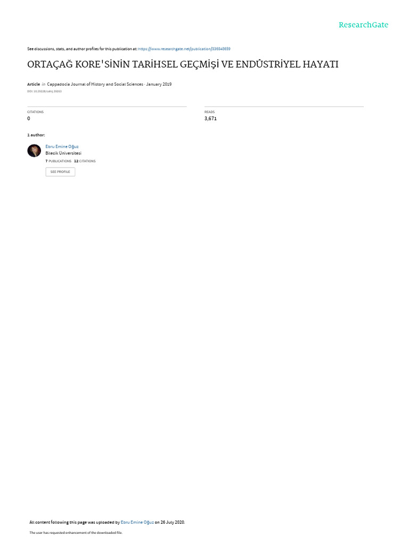Open the Ebru Emine Oğuz author name link

(62, 146)
